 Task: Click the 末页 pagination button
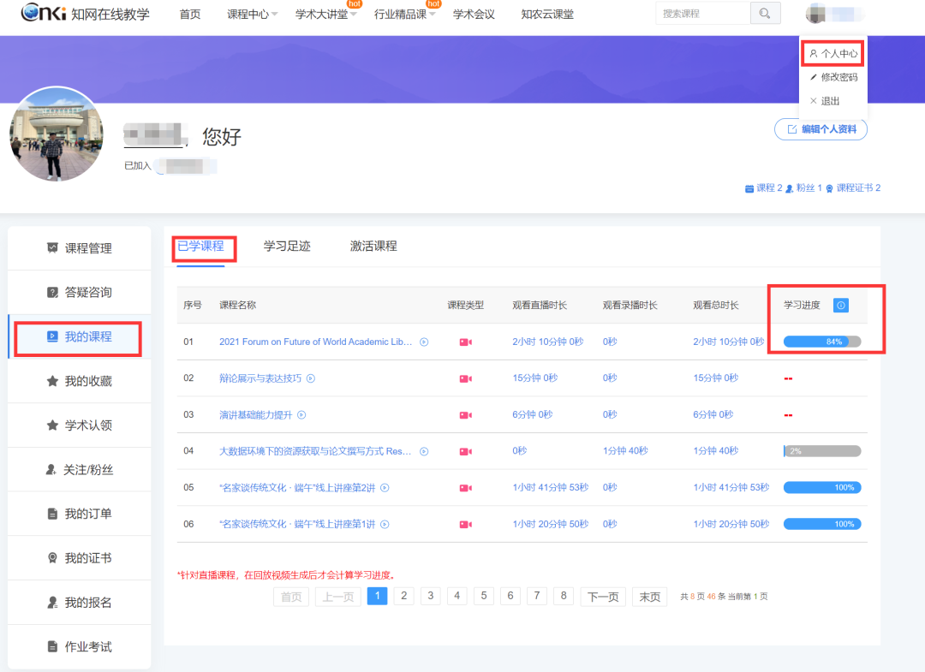coord(649,597)
